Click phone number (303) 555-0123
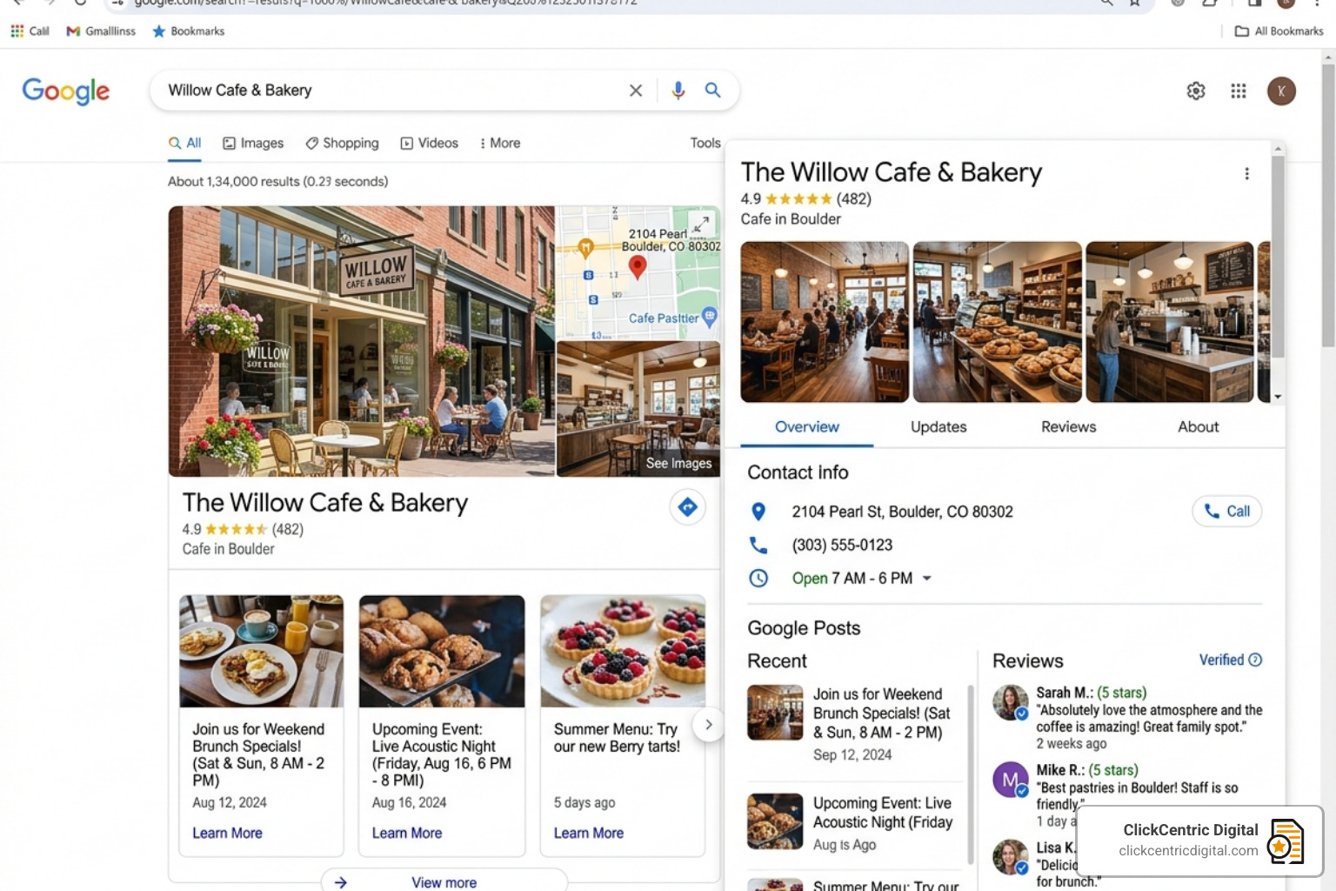Viewport: 1336px width, 891px height. 842,546
